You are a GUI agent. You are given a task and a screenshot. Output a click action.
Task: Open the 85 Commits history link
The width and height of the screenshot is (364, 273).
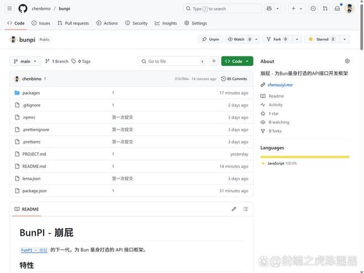tap(234, 79)
